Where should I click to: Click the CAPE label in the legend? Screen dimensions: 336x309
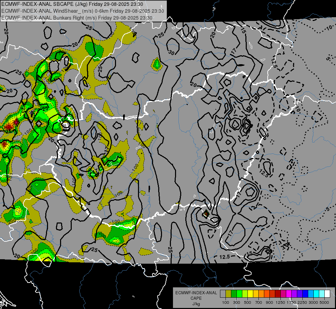point(196,298)
